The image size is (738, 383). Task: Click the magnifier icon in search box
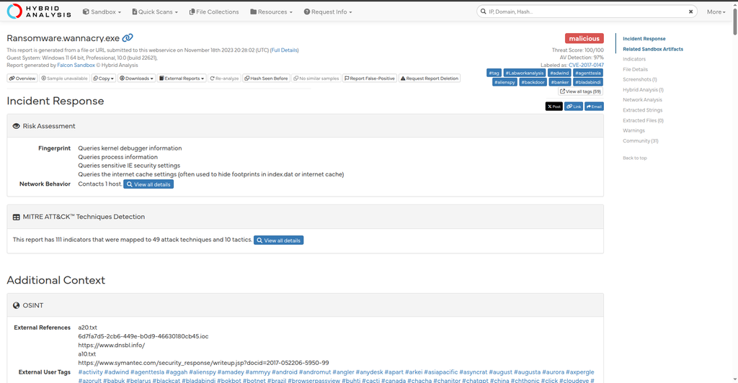click(483, 12)
